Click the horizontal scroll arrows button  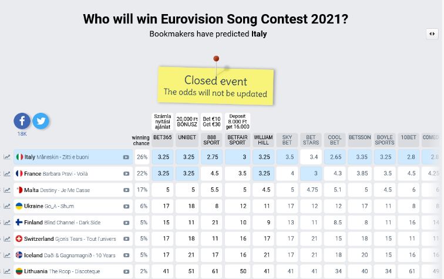click(x=432, y=34)
